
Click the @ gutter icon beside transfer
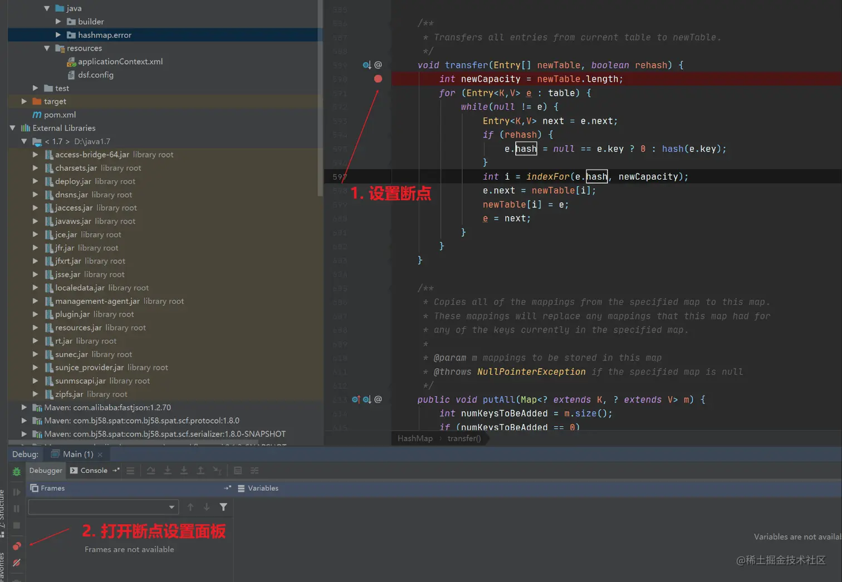pos(378,65)
